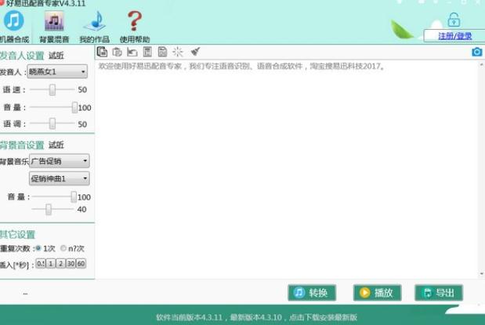This screenshot has width=485, height=325.
Task: Click the copy icon in editor toolbar
Action: click(102, 52)
